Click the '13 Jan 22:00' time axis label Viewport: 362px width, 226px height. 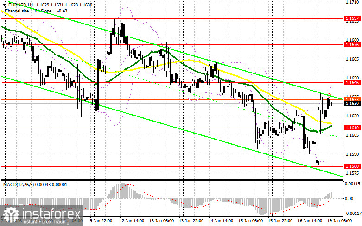point(191,221)
